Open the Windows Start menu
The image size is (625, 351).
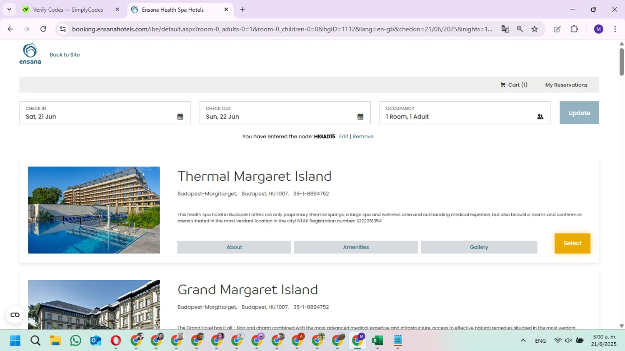tap(15, 341)
